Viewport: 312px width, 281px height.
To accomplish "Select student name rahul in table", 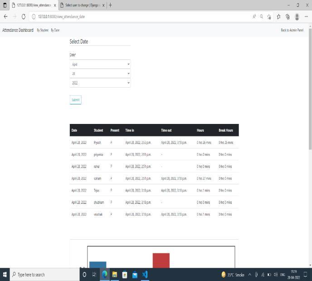I will pyautogui.click(x=97, y=167).
